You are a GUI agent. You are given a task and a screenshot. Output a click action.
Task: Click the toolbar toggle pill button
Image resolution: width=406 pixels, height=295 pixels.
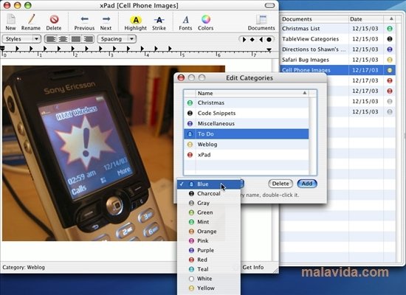tap(269, 5)
